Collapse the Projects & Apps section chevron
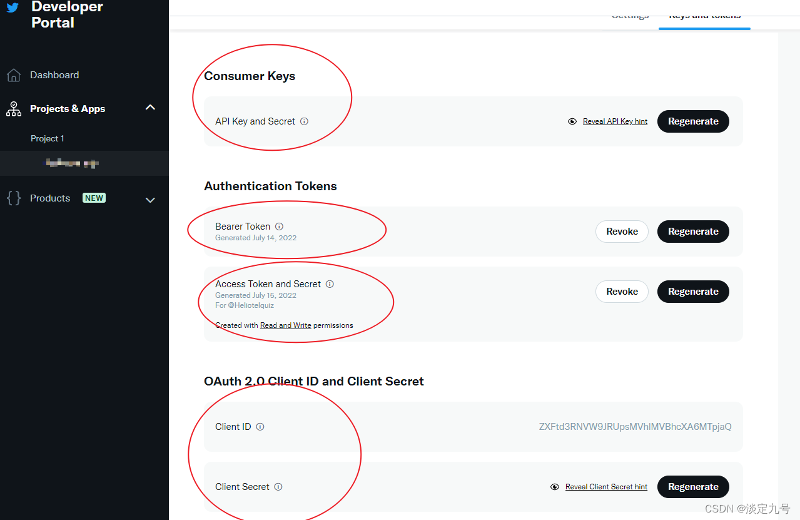This screenshot has height=520, width=800. 150,108
